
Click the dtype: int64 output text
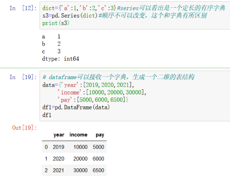click(61, 59)
